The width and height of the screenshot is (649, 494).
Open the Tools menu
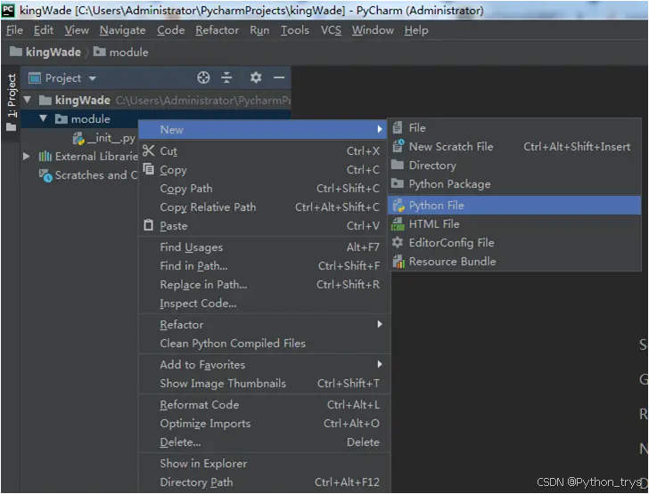pyautogui.click(x=295, y=30)
